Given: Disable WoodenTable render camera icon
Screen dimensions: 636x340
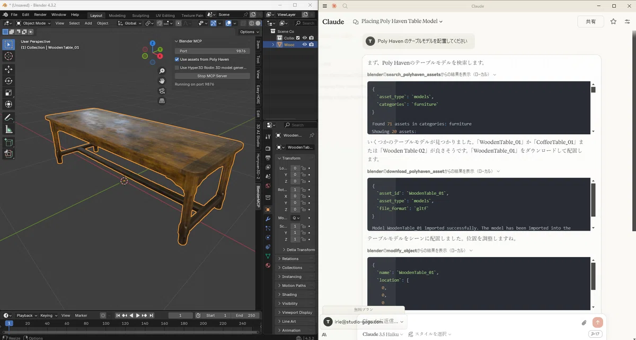Looking at the screenshot, I should pos(312,45).
